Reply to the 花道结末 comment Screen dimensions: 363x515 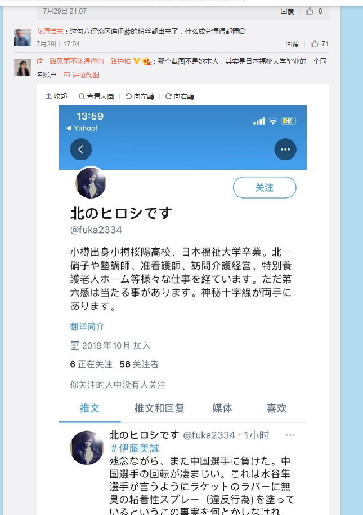pos(292,43)
